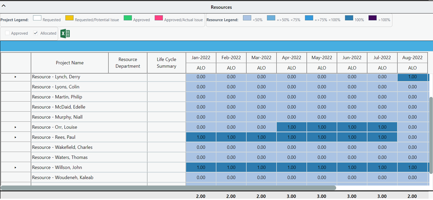Select the Resource - Waters, Thomas row name
Viewport: 433px width, 200px height.
tap(60, 157)
